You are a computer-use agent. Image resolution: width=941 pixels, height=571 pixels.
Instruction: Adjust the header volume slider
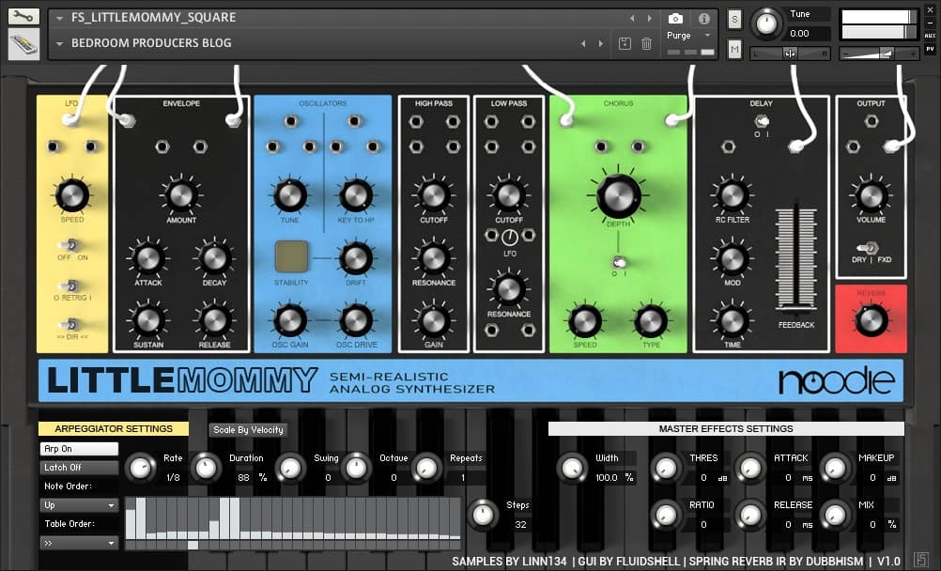click(x=879, y=54)
